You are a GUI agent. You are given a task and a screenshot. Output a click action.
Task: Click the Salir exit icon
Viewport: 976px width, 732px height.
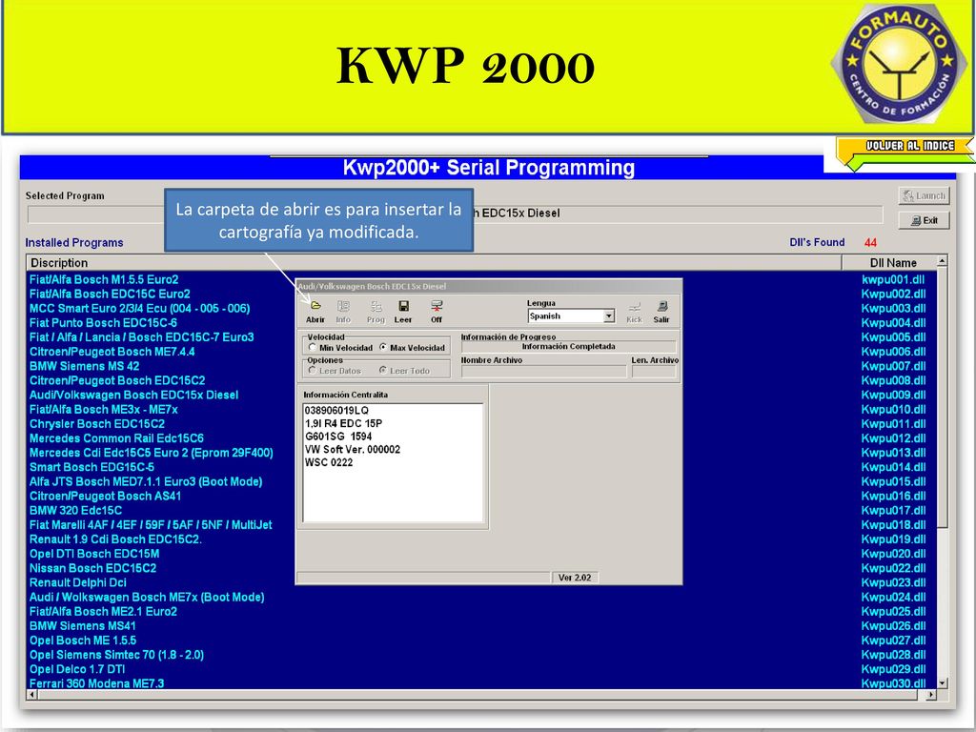click(661, 307)
